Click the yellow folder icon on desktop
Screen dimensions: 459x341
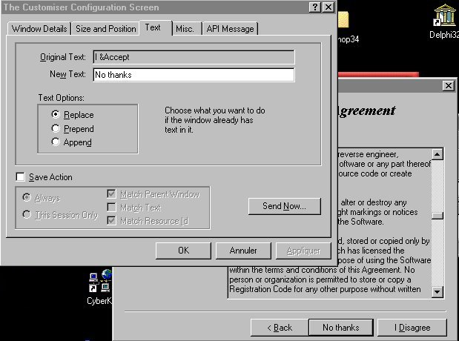(343, 19)
